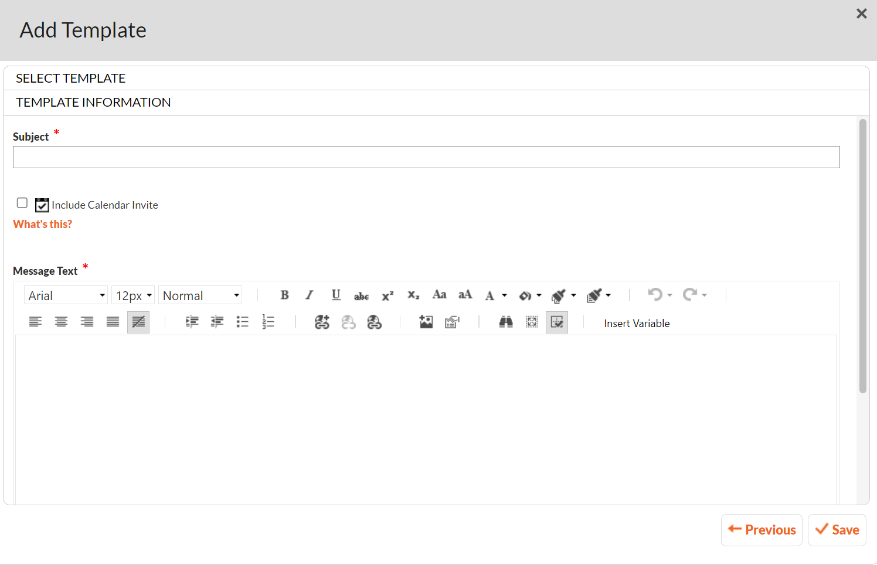Open the Redo history dropdown arrow
The image size is (877, 565).
click(704, 295)
